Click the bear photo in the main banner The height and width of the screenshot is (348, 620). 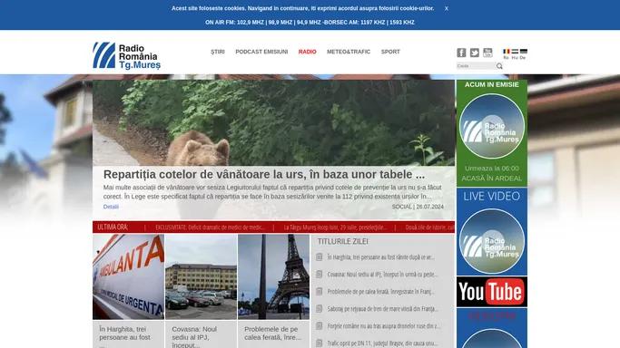273,122
